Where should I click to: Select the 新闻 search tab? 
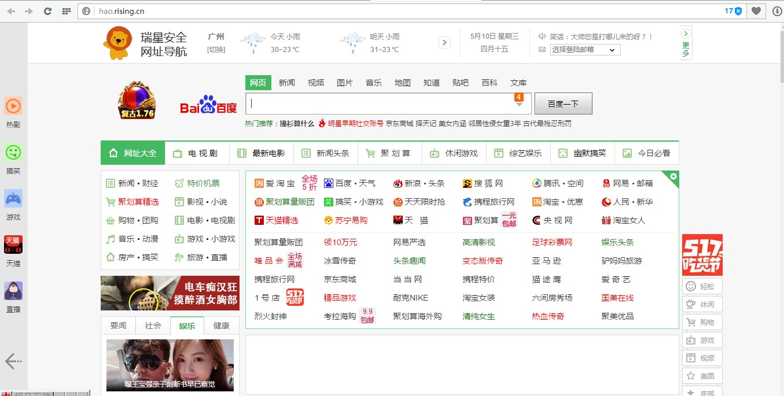(x=287, y=83)
